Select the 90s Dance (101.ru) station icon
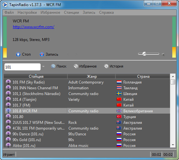The width and height of the screenshot is (179, 160). click(x=8, y=134)
